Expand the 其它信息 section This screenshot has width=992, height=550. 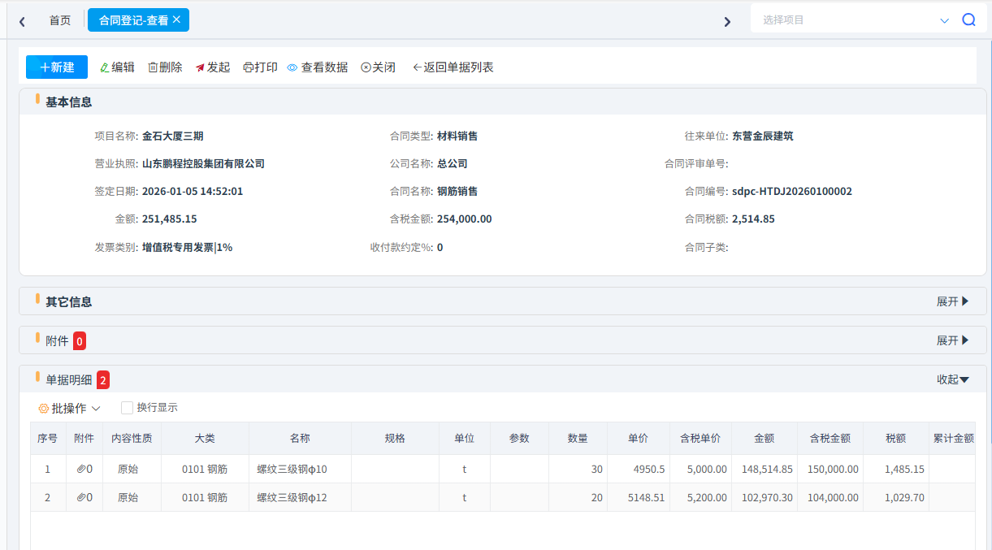(953, 301)
